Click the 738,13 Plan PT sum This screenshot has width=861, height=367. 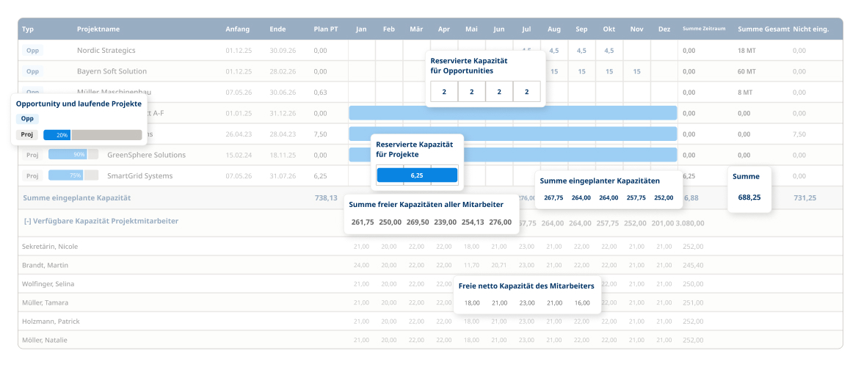coord(326,197)
